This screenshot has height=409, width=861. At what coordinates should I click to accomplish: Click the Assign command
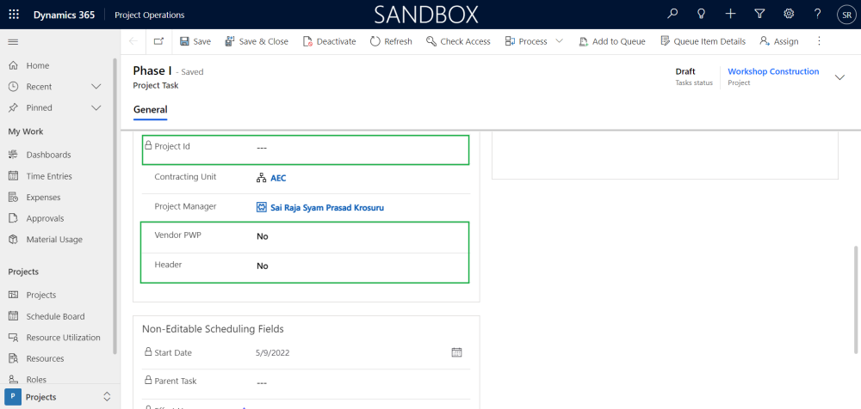click(778, 41)
